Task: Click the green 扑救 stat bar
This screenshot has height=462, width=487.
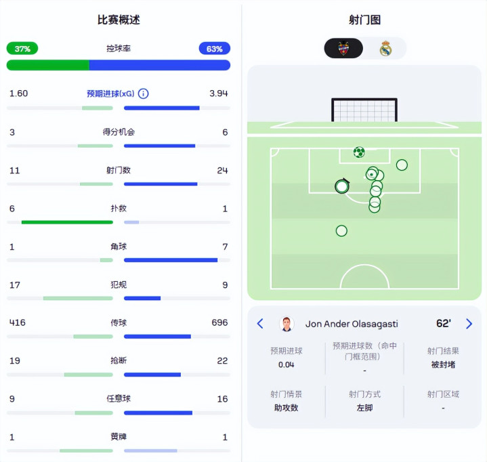Action: 67,222
